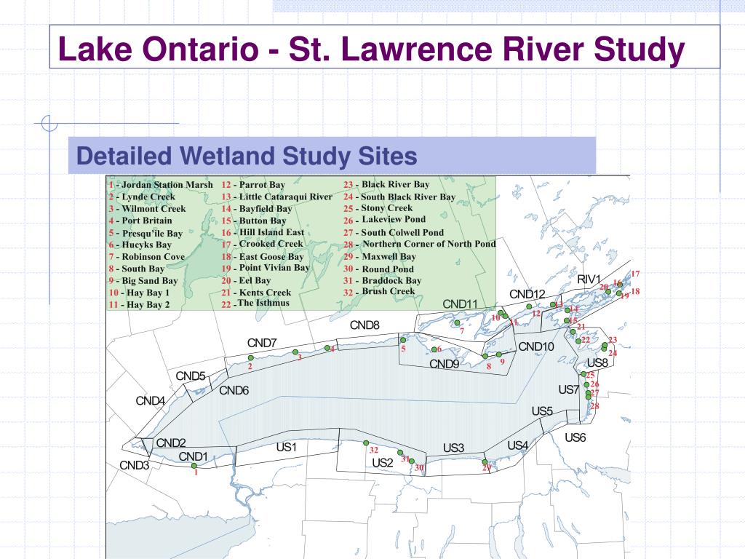
Task: Select the 'CND12' region label
Action: pyautogui.click(x=527, y=294)
